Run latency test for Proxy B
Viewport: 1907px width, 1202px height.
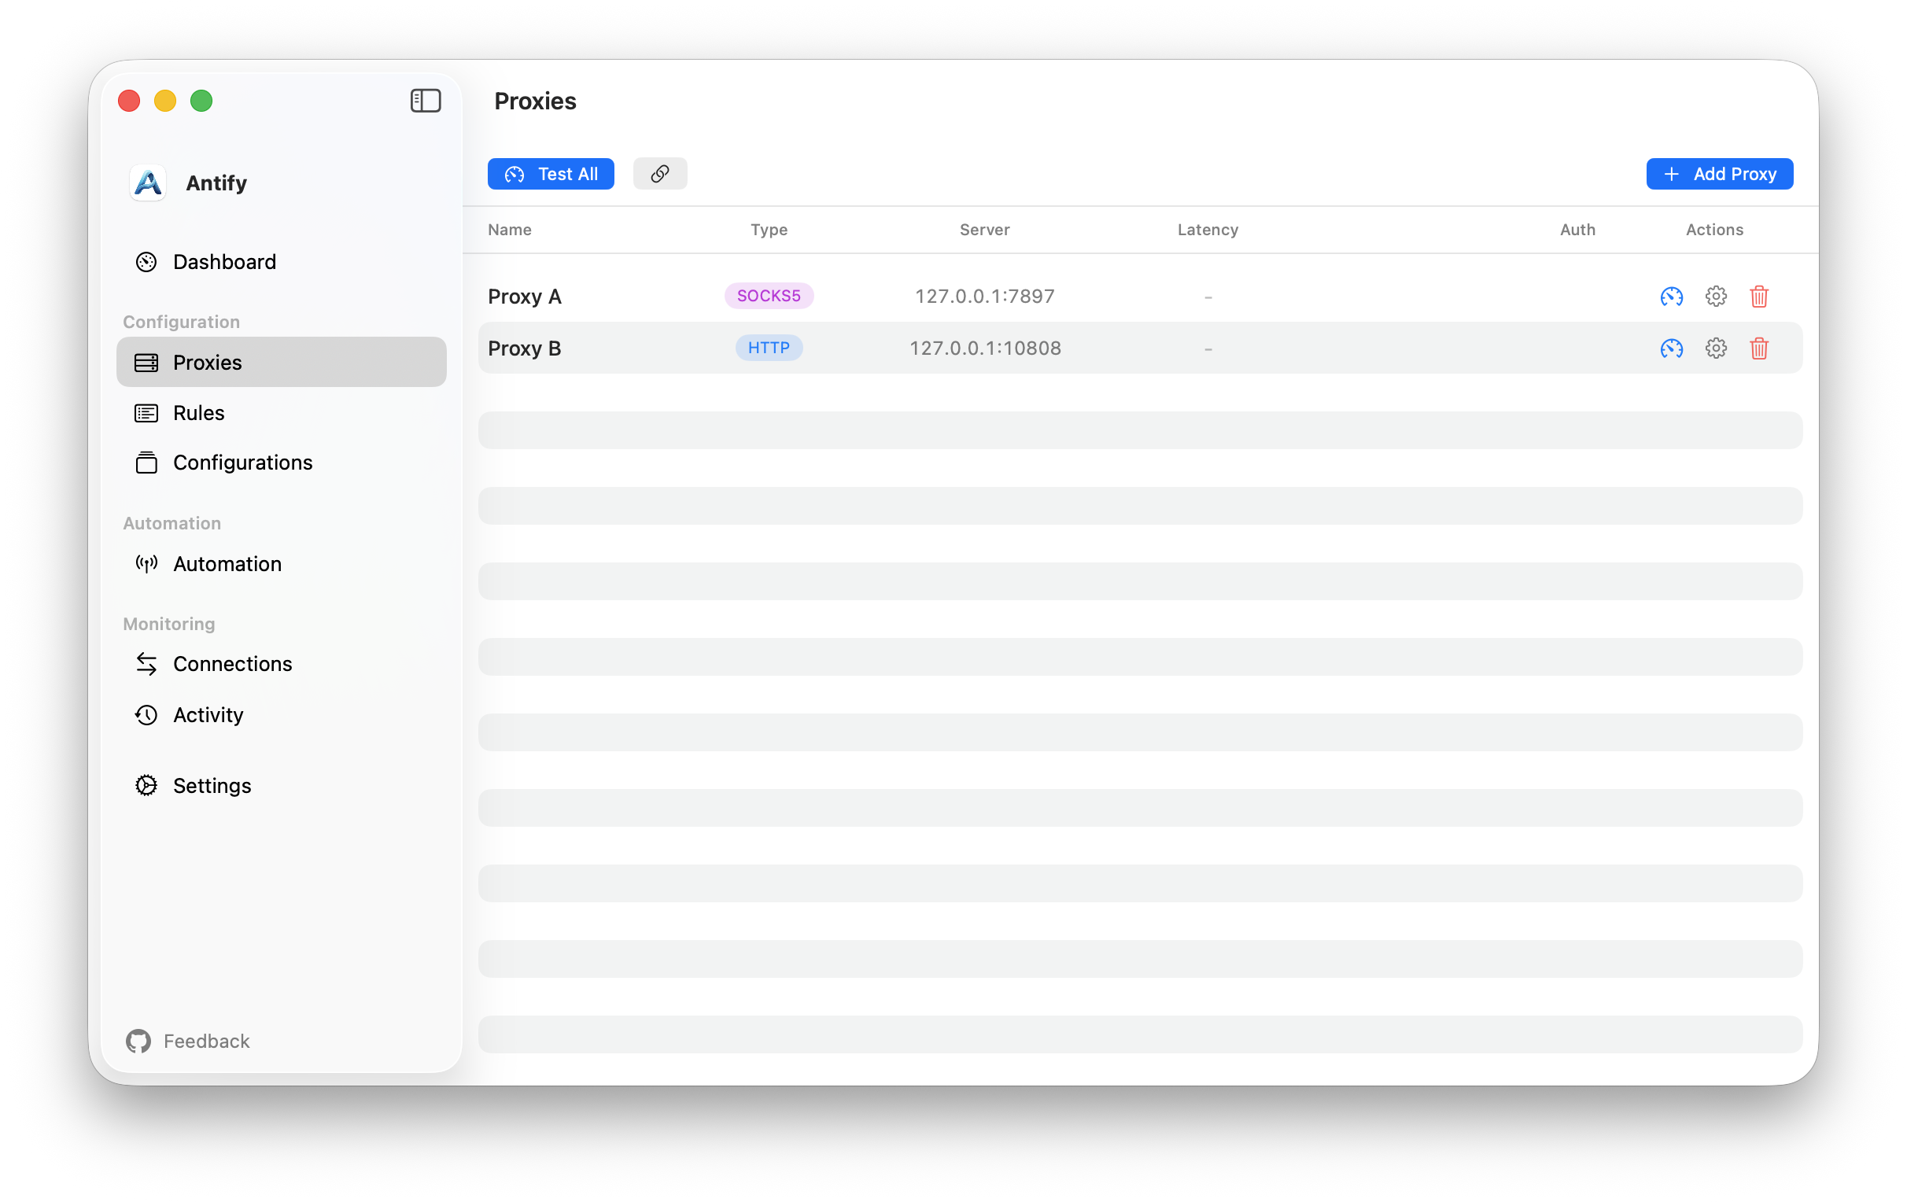[x=1671, y=348]
